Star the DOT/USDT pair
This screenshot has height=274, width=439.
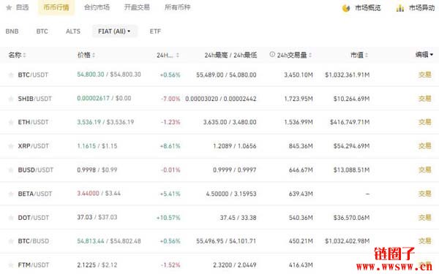click(x=11, y=218)
